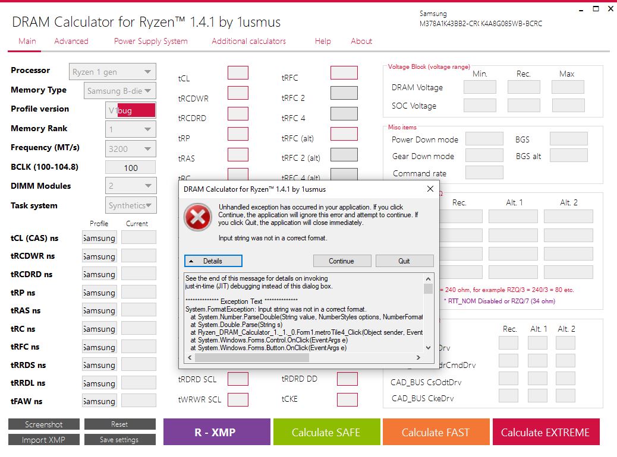Open the Profile version dropdown
The height and width of the screenshot is (457, 617).
click(130, 110)
